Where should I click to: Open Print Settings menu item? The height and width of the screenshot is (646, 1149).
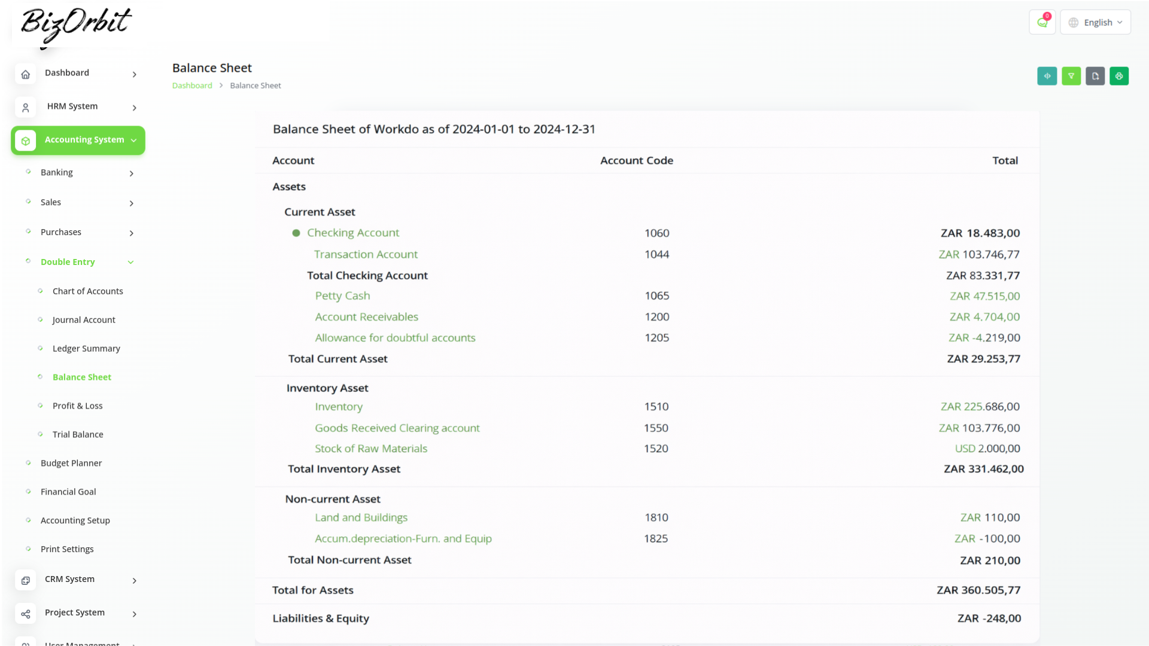67,550
